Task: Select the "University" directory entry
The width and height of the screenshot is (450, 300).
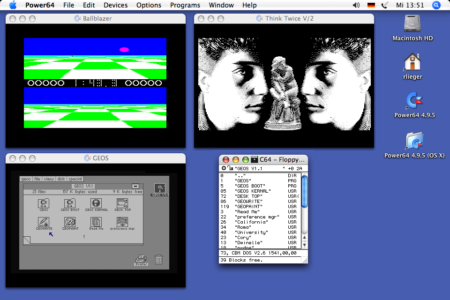Action: coord(260,232)
